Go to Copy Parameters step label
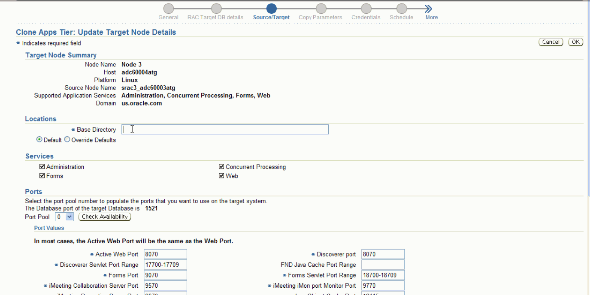Screen dimensions: 590x295 [x=321, y=18]
